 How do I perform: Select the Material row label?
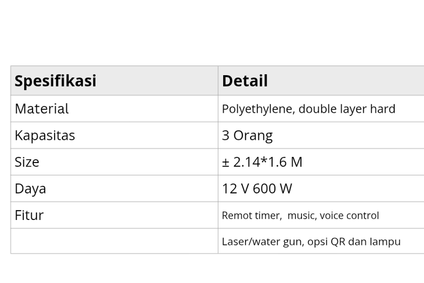41,108
